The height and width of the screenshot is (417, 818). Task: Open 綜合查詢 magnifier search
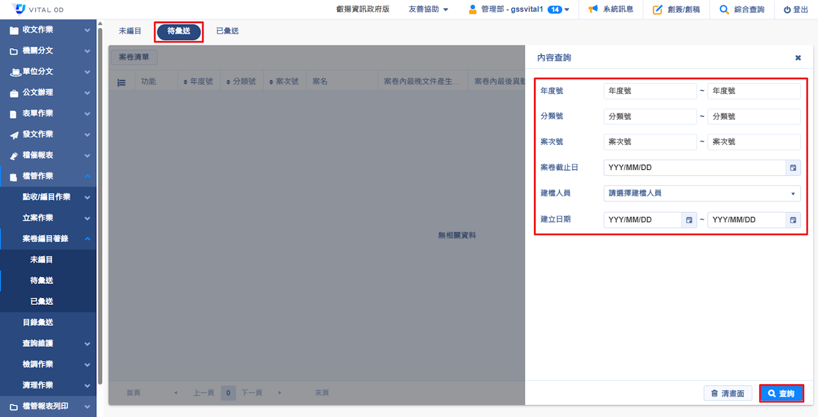tap(724, 9)
